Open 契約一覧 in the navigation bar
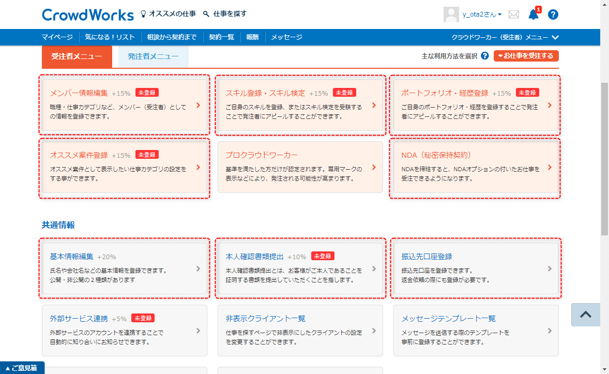The height and width of the screenshot is (374, 609). tap(221, 37)
